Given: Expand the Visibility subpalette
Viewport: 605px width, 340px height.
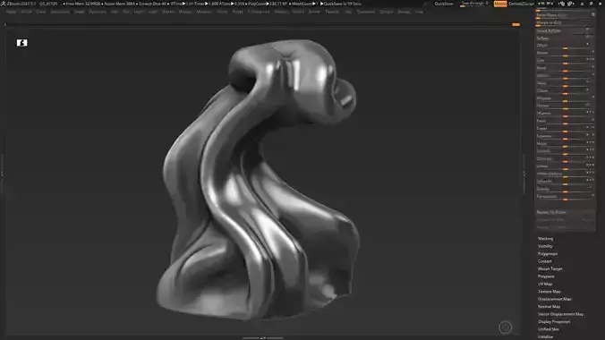Looking at the screenshot, I should [x=545, y=246].
